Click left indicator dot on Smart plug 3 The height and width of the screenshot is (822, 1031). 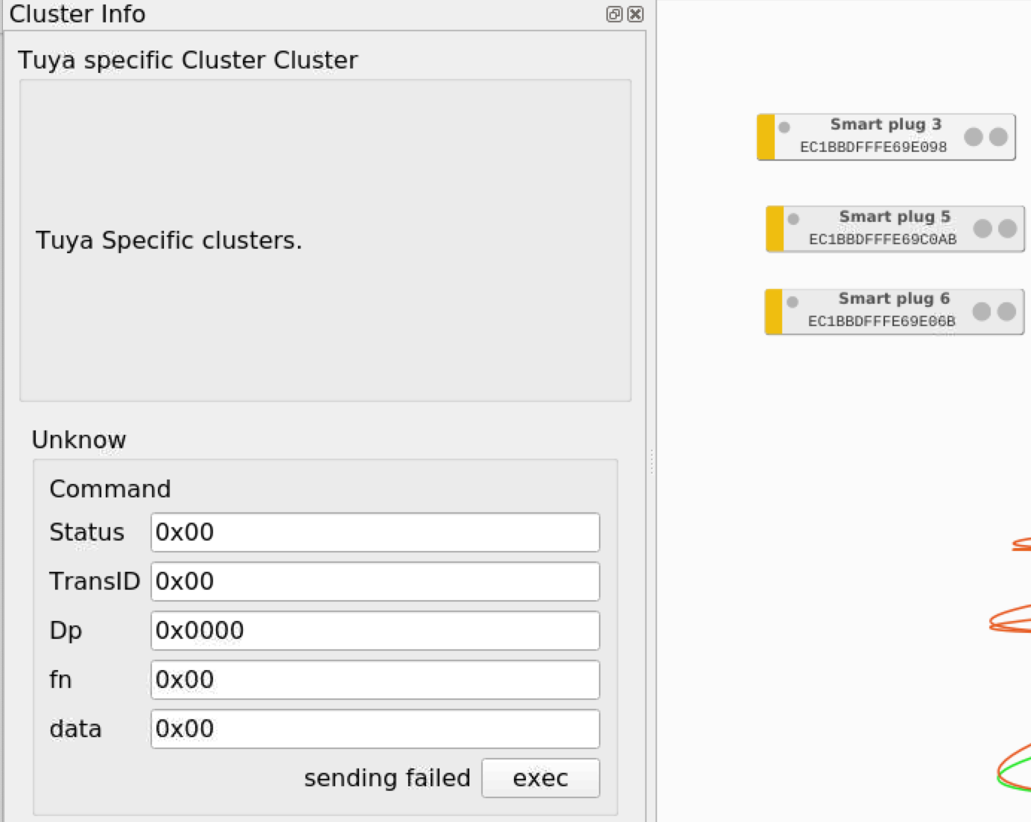click(784, 127)
